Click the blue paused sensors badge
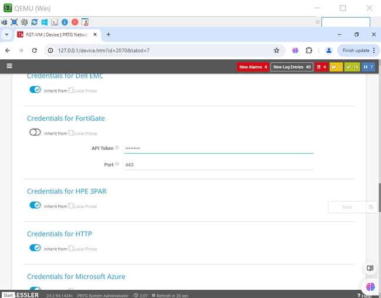 coord(368,67)
